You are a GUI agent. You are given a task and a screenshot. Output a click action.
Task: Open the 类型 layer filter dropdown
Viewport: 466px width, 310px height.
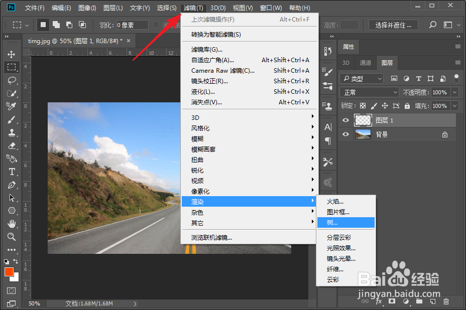362,79
